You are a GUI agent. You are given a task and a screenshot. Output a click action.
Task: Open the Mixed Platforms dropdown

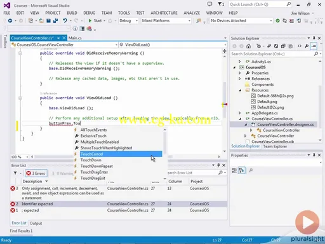pos(166,21)
